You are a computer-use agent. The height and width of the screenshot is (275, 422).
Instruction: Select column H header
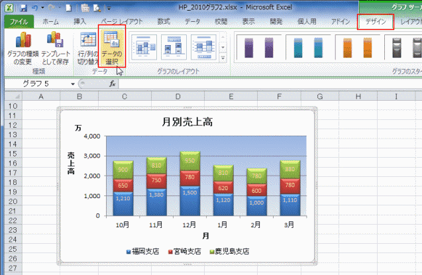click(x=358, y=96)
